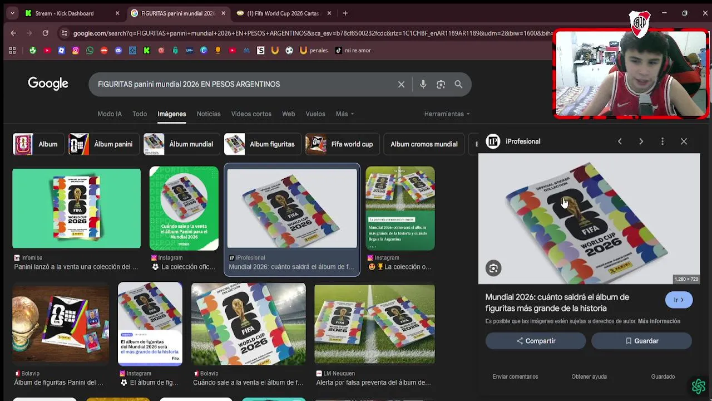The image size is (712, 401).
Task: Open the penales bookmark
Action: point(314,50)
